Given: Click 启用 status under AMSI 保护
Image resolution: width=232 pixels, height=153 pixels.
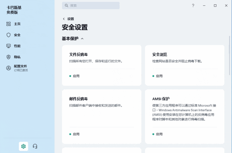Looking at the screenshot, I should pyautogui.click(x=157, y=134).
